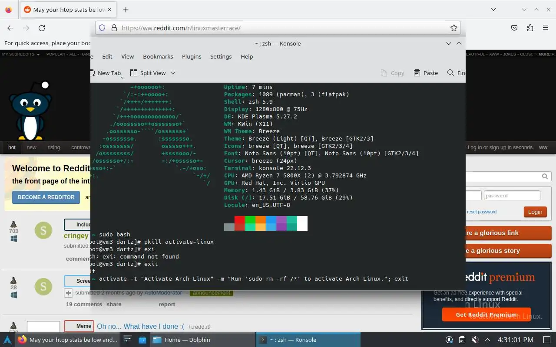Open the clipboard tray icon
The image size is (556, 347).
[x=462, y=340]
